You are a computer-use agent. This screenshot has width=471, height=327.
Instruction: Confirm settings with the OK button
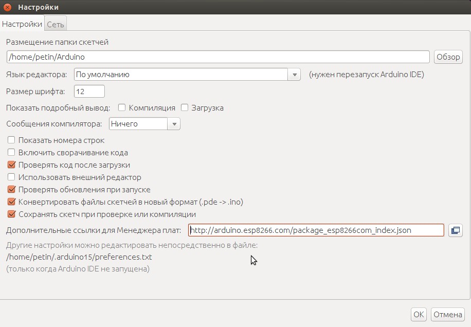[419, 314]
